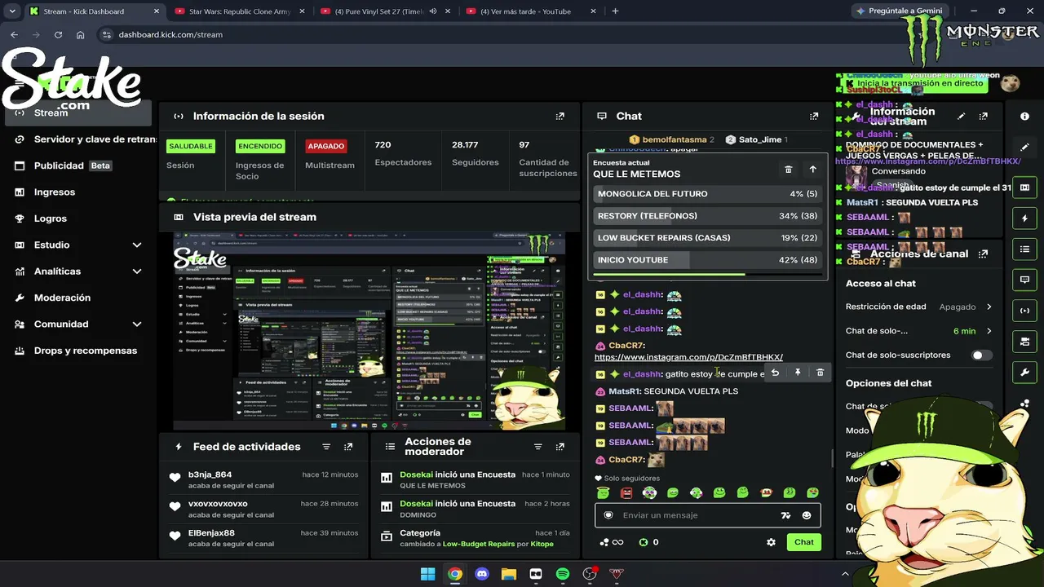The width and height of the screenshot is (1044, 587).
Task: Filter the Acciones de moderador list
Action: coord(537,447)
